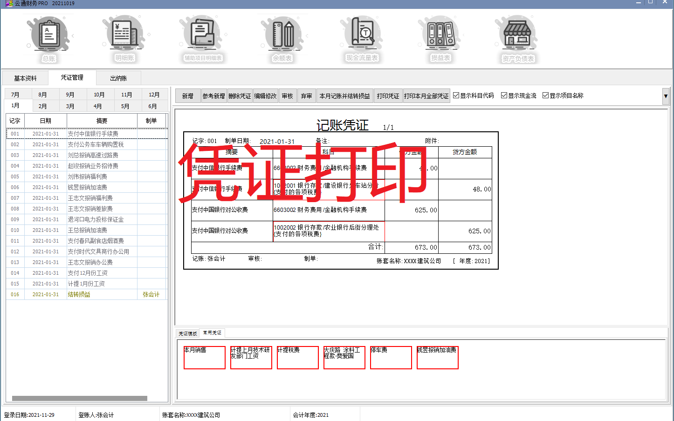
Task: Select voucher row 支付时代文具商行办公用
Action: pyautogui.click(x=87, y=251)
